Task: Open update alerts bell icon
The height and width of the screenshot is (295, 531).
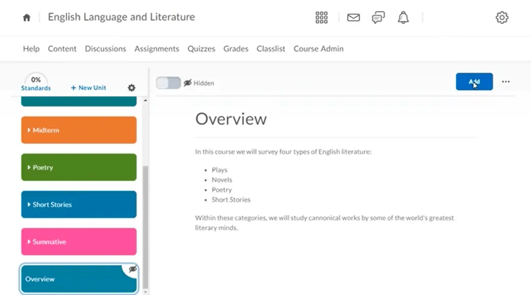Action: point(403,18)
